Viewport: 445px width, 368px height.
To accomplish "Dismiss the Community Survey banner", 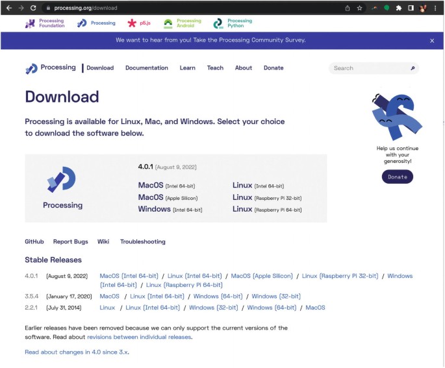I will pos(432,40).
